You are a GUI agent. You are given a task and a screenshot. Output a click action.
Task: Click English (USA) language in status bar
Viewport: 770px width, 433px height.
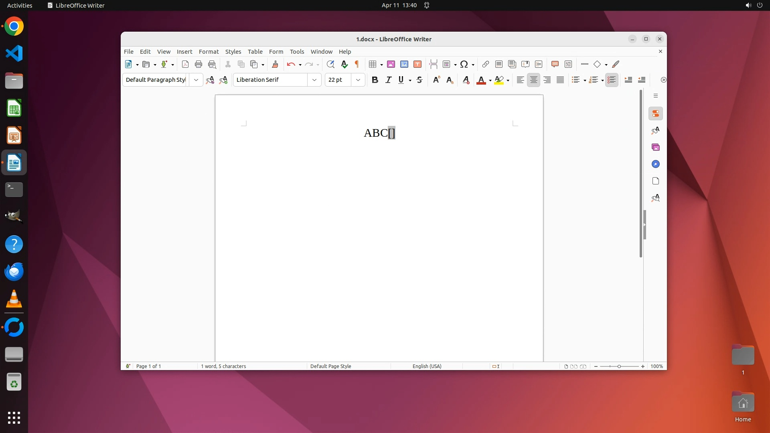(x=427, y=366)
